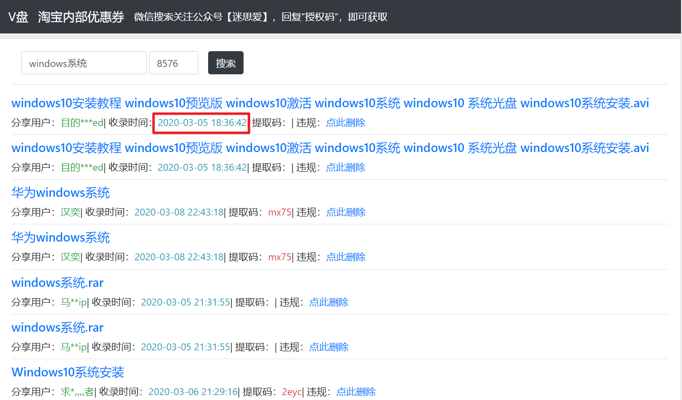Open the 淘宝内部优惠券 link

pyautogui.click(x=81, y=17)
